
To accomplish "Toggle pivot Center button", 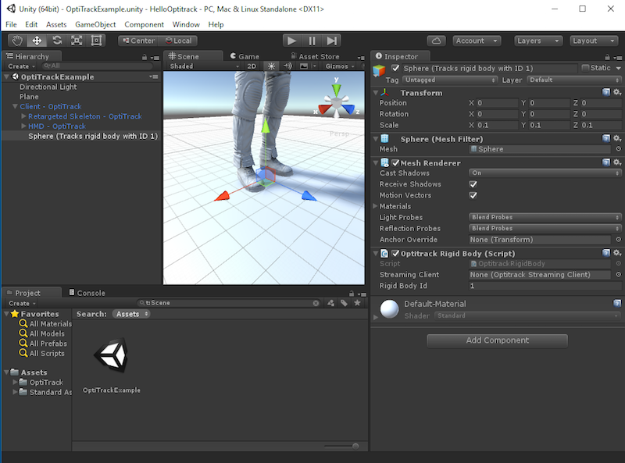I will tap(138, 41).
